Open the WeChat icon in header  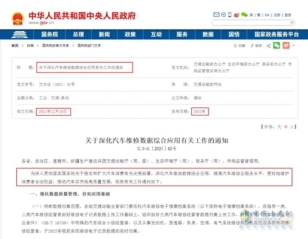tap(244, 14)
